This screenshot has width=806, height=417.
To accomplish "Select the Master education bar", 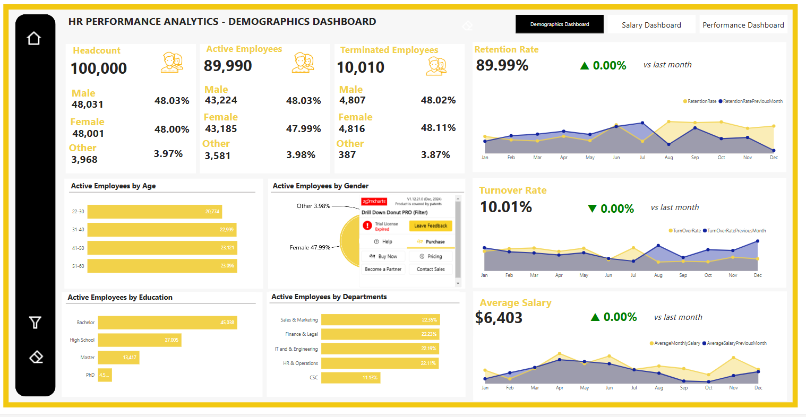I will pos(118,358).
